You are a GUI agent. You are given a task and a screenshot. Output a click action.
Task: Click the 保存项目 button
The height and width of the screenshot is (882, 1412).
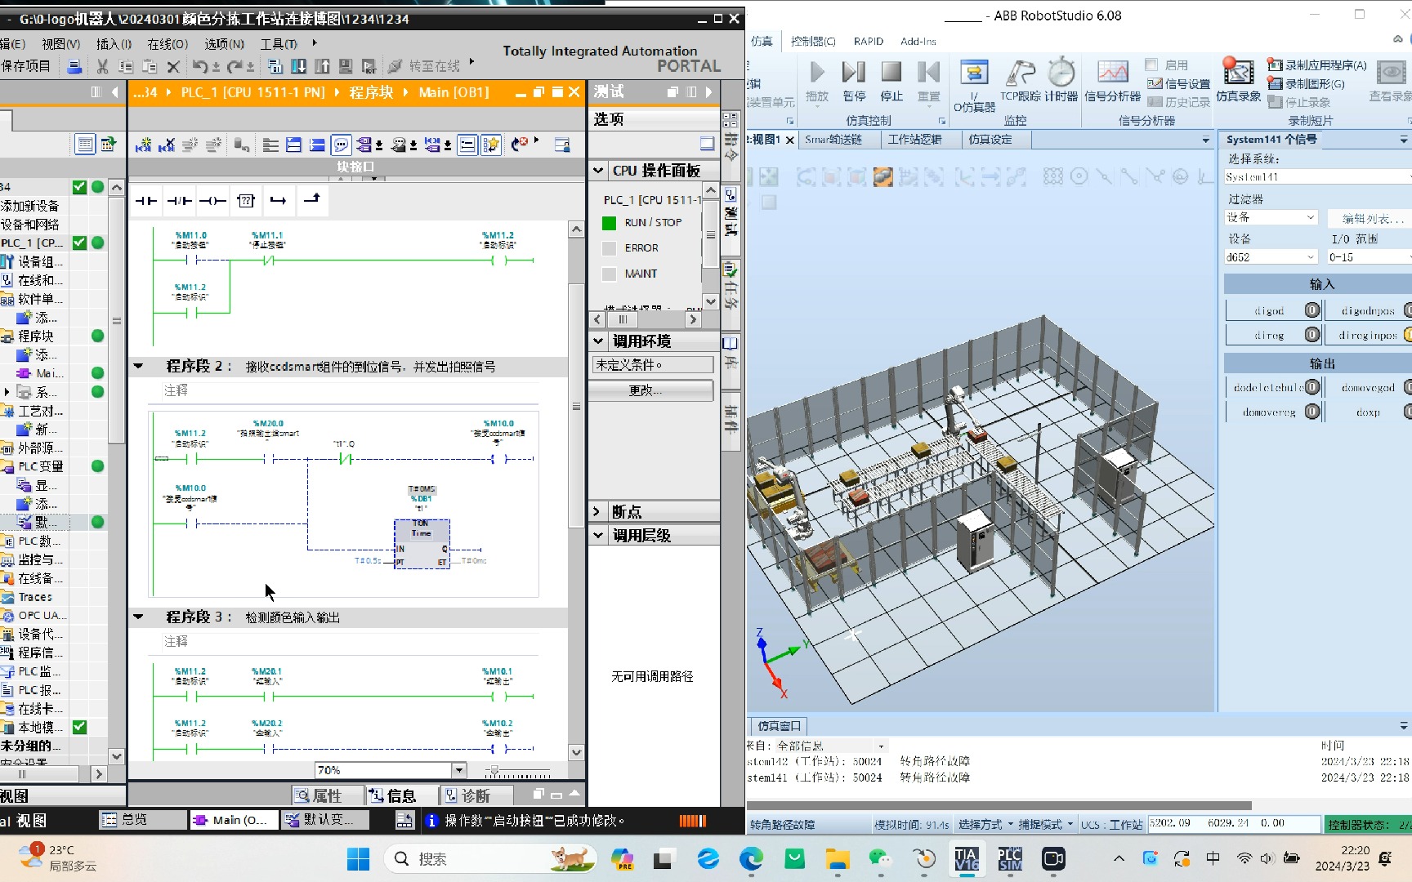point(26,66)
